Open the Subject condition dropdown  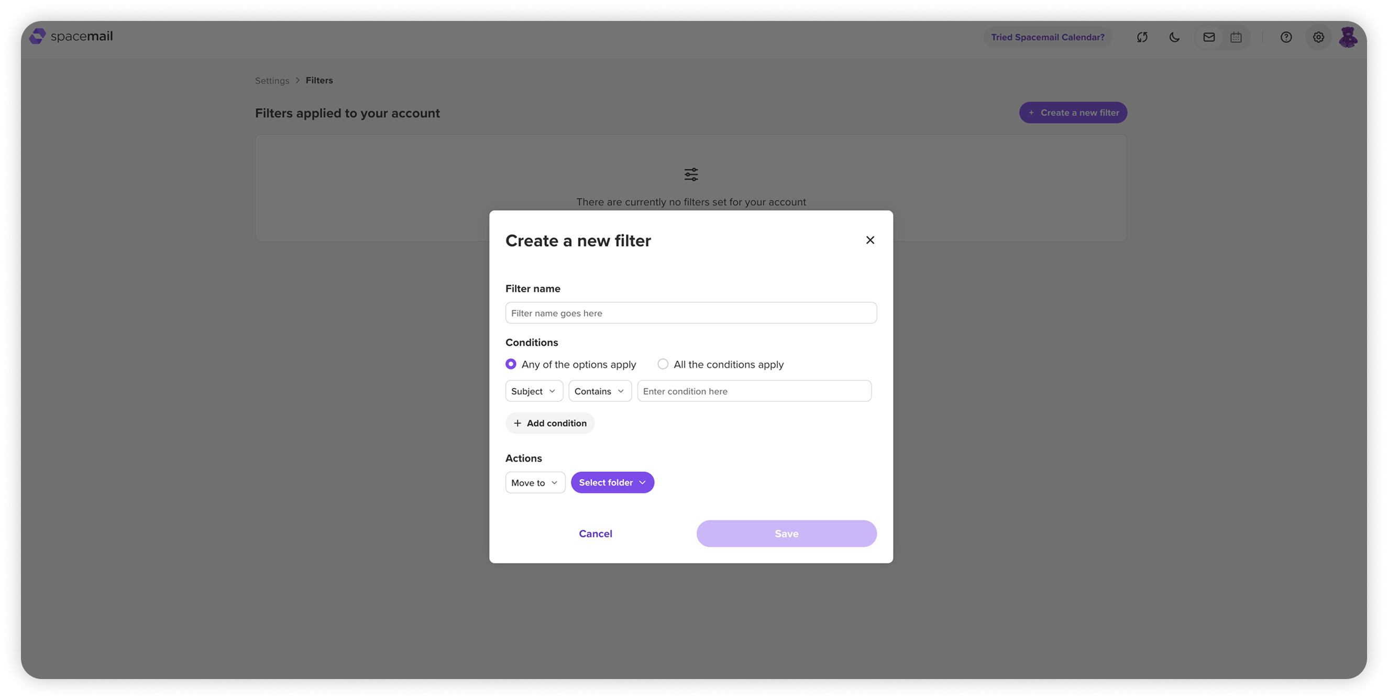pyautogui.click(x=534, y=391)
